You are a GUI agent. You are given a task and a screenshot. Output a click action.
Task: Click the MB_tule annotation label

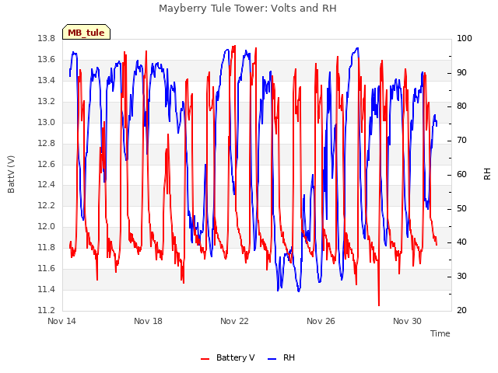click(86, 33)
